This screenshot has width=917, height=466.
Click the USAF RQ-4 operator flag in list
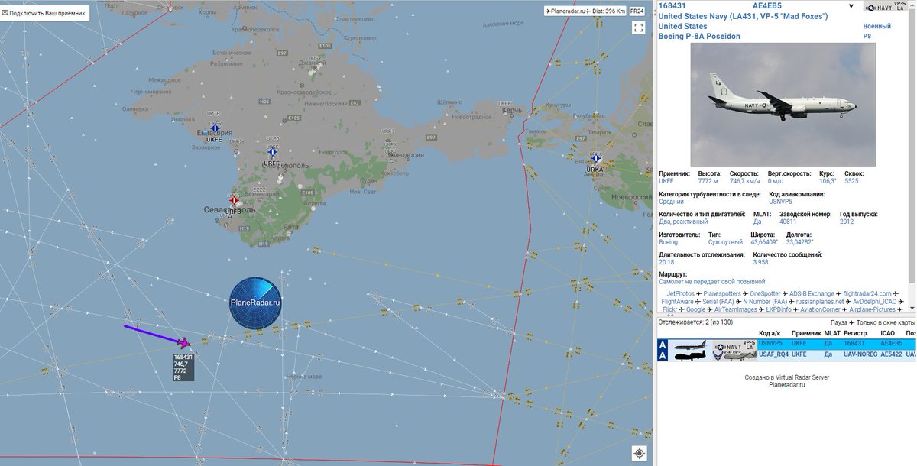(x=734, y=355)
